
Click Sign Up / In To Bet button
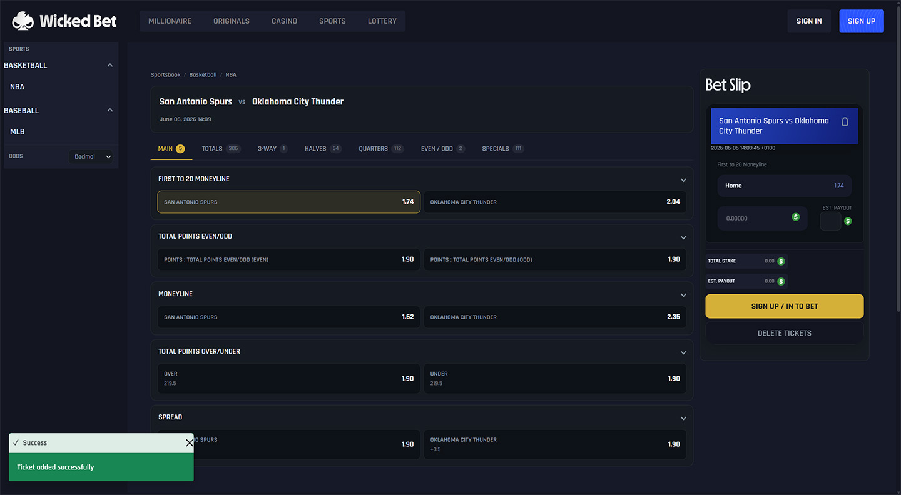(785, 306)
